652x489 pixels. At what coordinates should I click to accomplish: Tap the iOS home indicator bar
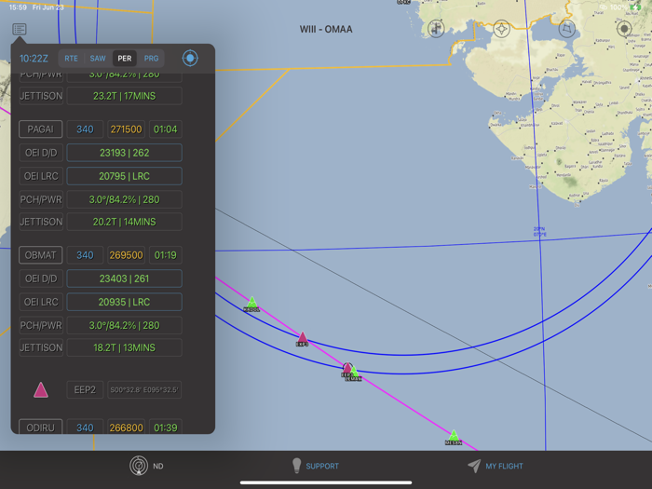326,482
